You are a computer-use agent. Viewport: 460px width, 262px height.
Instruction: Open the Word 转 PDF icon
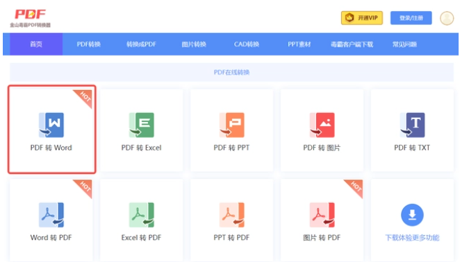(51, 215)
